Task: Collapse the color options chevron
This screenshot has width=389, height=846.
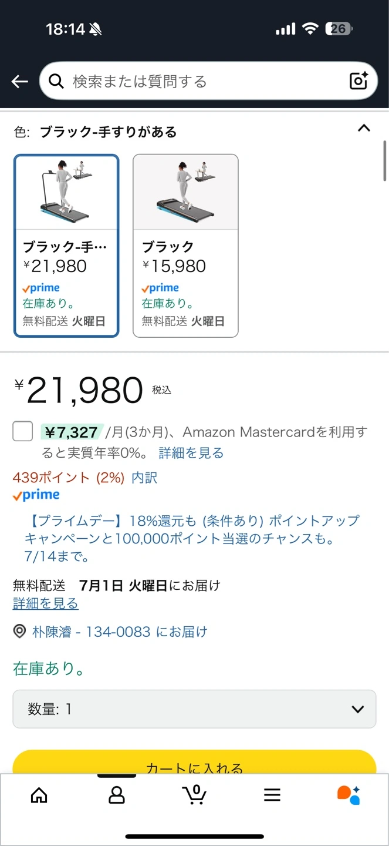Action: coord(364,128)
